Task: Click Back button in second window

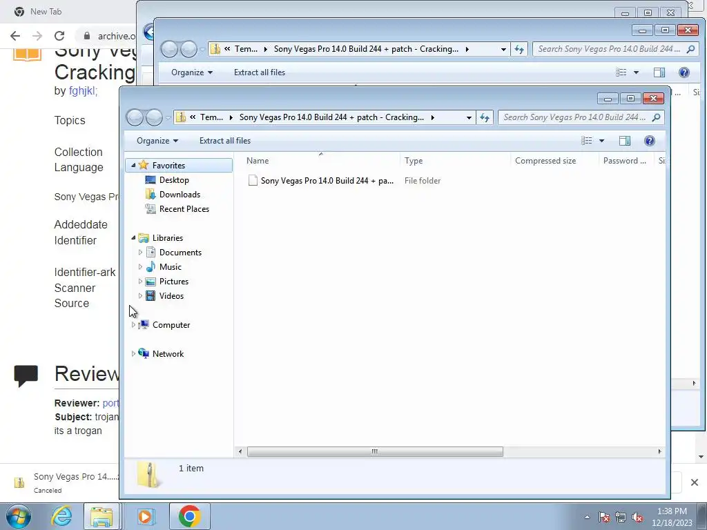Action: point(170,49)
